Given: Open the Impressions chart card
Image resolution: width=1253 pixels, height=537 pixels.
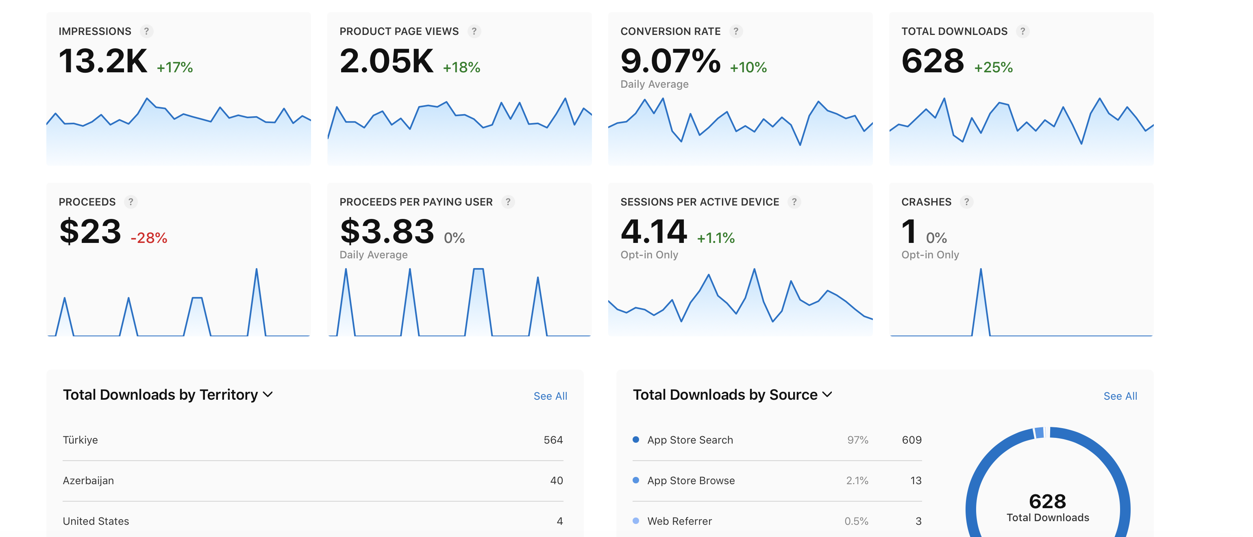Looking at the screenshot, I should click(178, 89).
